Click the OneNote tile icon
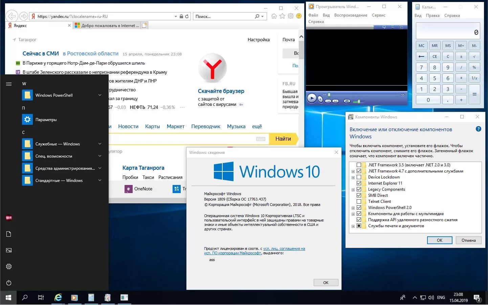The width and height of the screenshot is (488, 305). pyautogui.click(x=128, y=189)
